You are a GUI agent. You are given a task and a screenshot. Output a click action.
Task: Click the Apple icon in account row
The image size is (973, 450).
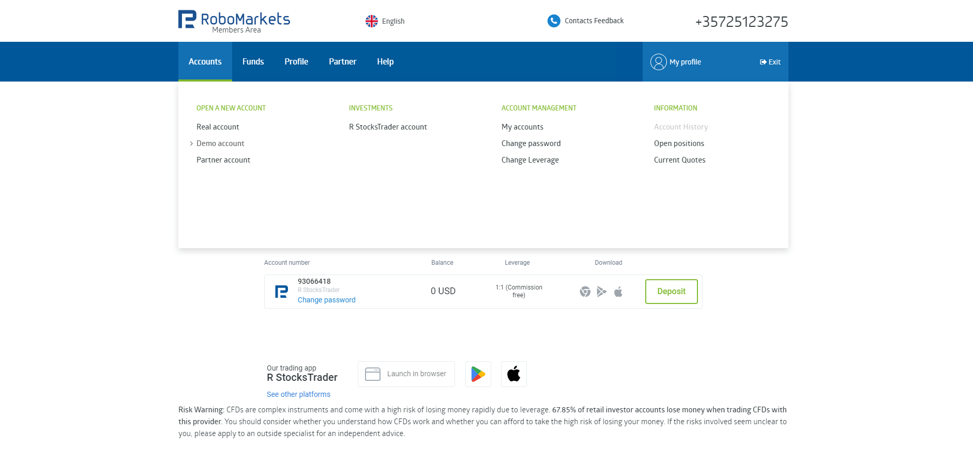click(x=618, y=292)
